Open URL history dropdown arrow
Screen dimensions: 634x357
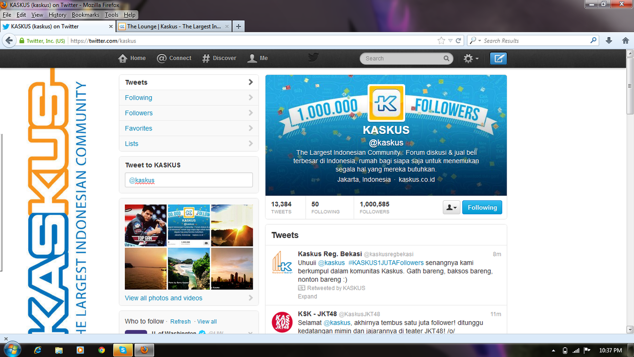click(x=450, y=41)
